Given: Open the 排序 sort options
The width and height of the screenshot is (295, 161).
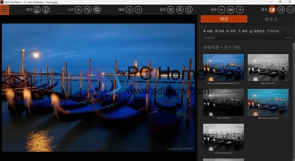Looking at the screenshot, I should [x=231, y=31].
